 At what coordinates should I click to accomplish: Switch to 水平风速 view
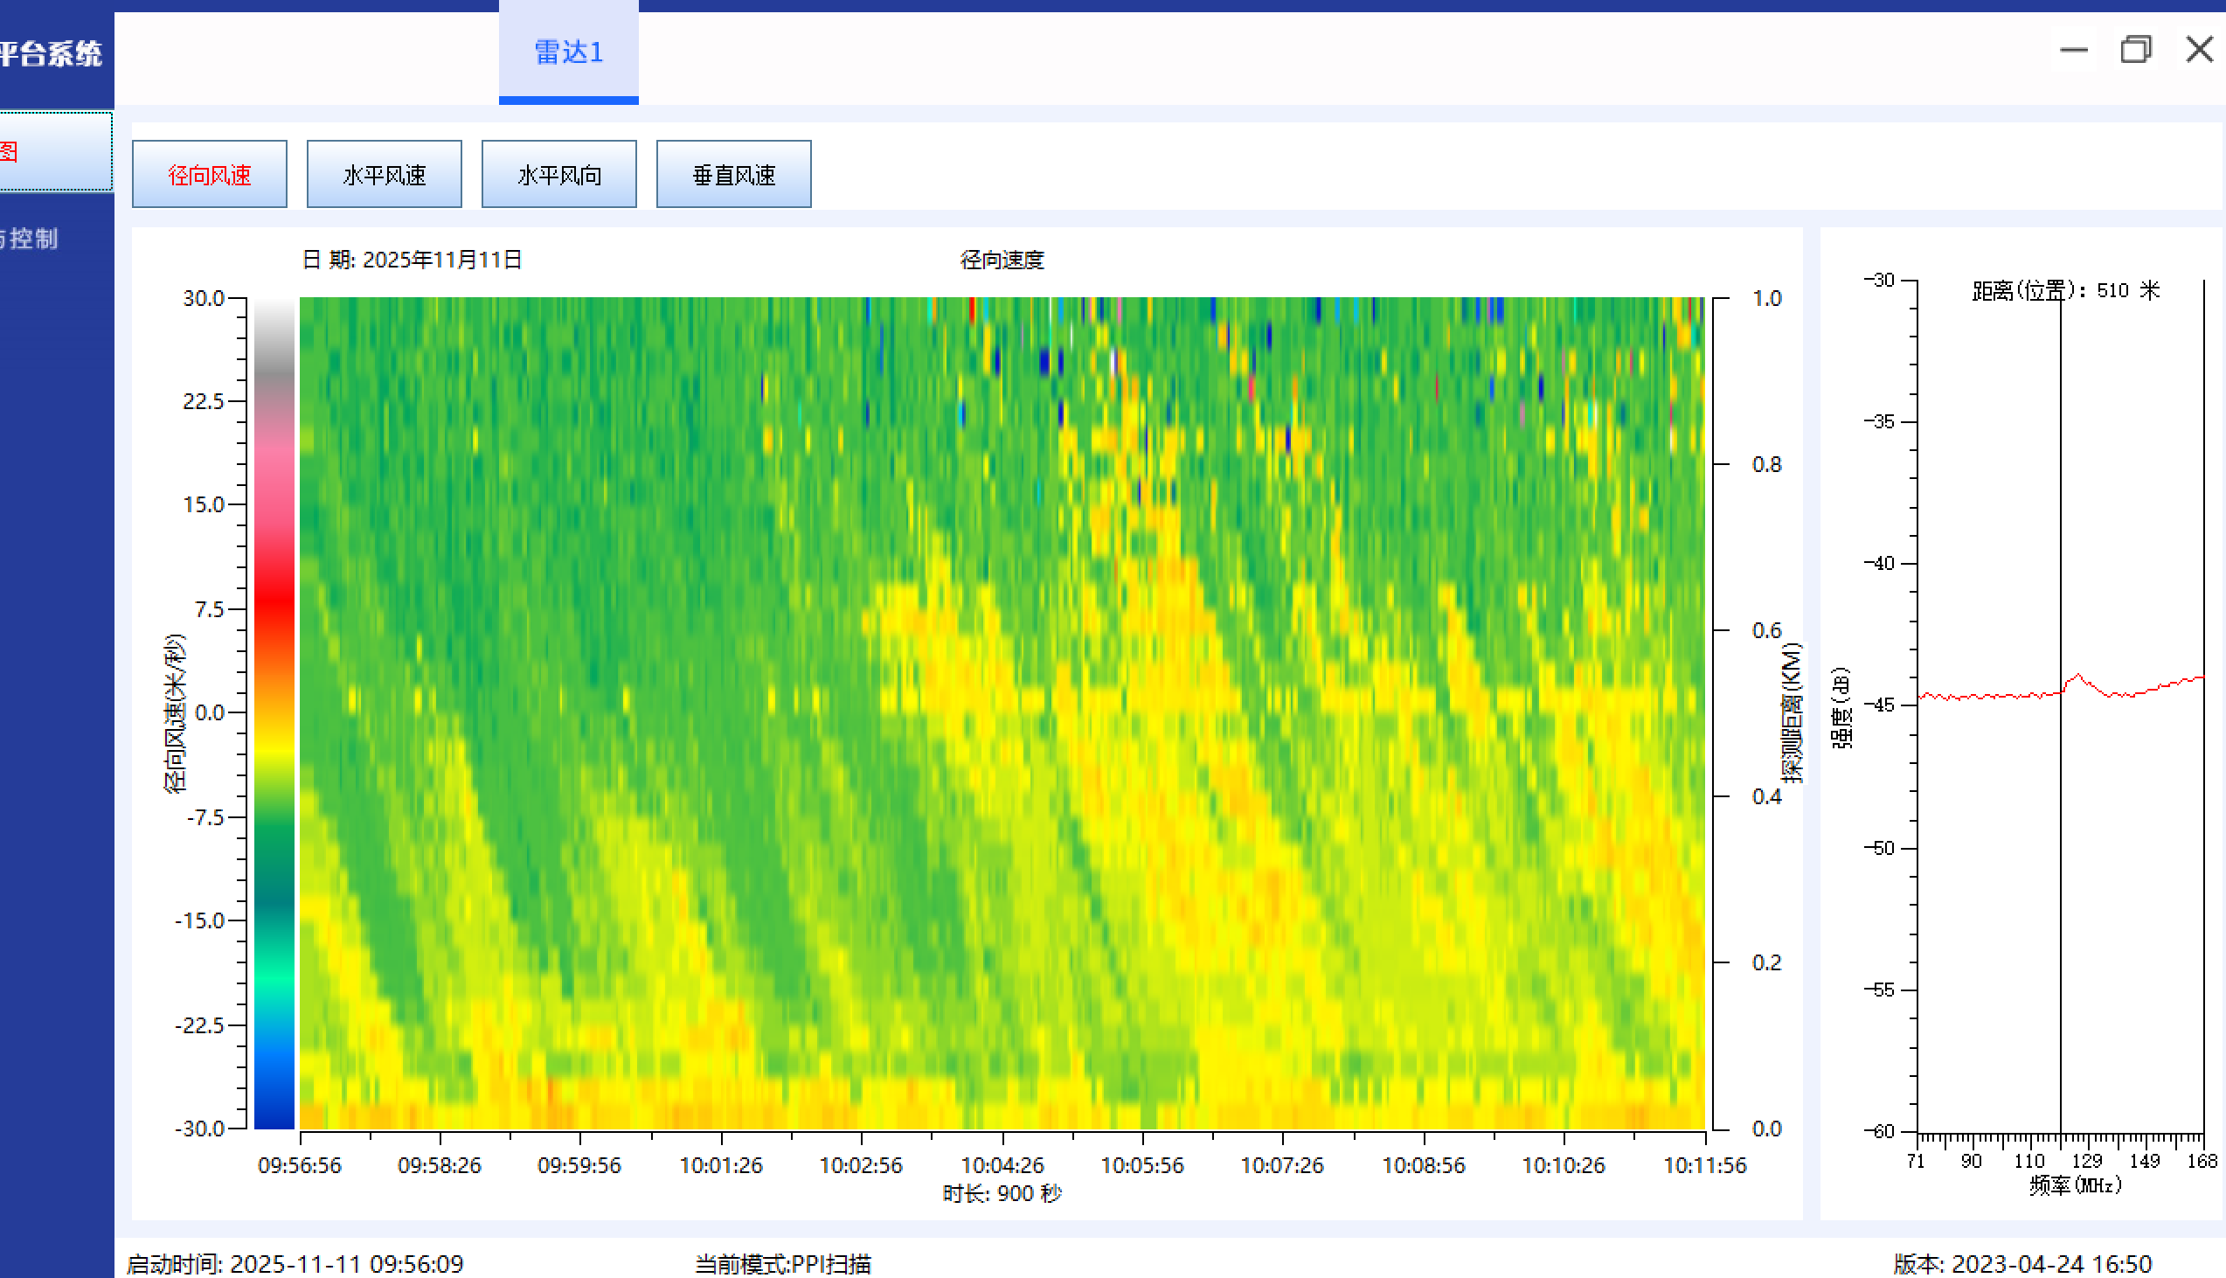[384, 175]
